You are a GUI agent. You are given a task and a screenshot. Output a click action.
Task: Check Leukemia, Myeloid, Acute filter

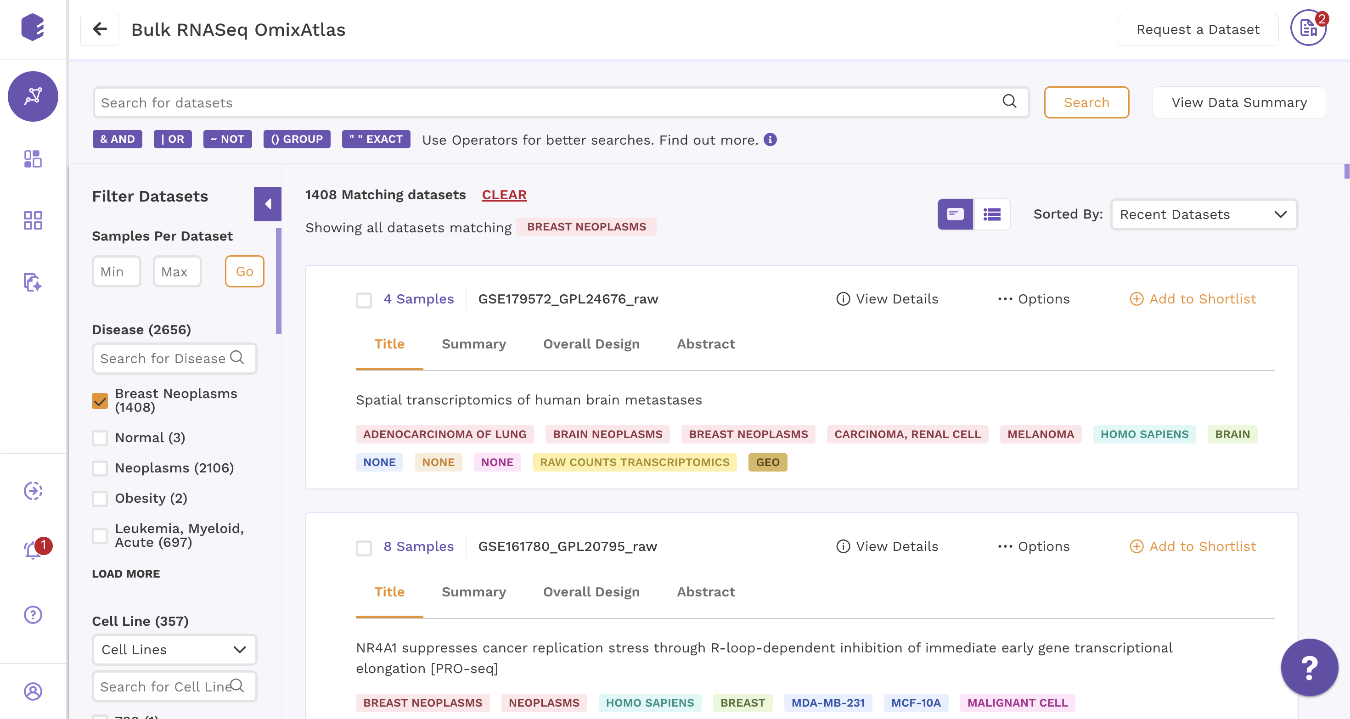click(x=100, y=536)
